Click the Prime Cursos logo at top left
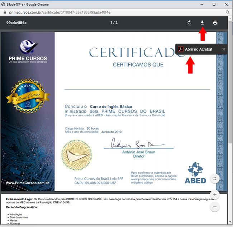Image resolution: width=233 pixels, height=227 pixels. tap(28, 51)
